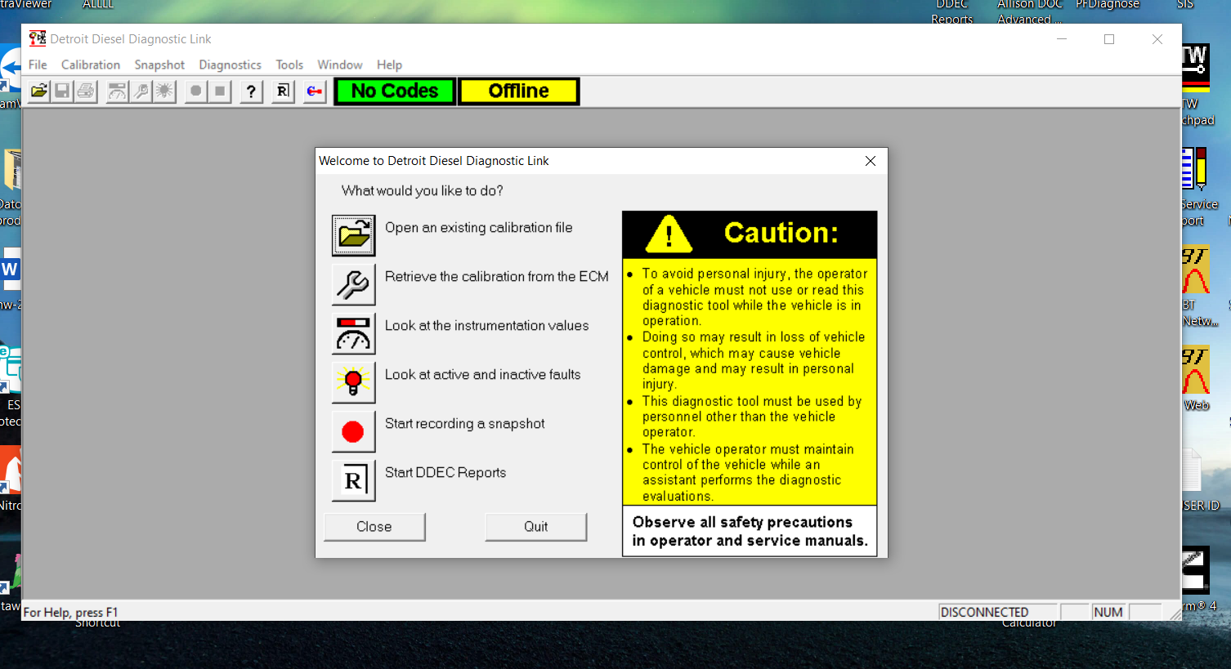This screenshot has height=669, width=1231.
Task: Click the toolbar save disk icon
Action: 62,91
